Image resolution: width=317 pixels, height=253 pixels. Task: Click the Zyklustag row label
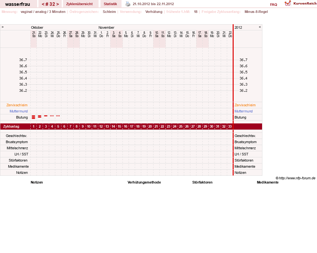pos(11,126)
